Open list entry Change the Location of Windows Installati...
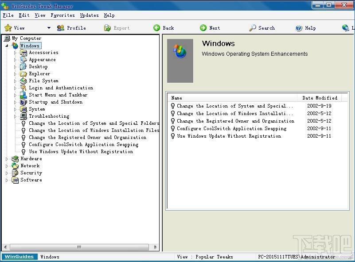The height and width of the screenshot is (262, 355). click(235, 113)
